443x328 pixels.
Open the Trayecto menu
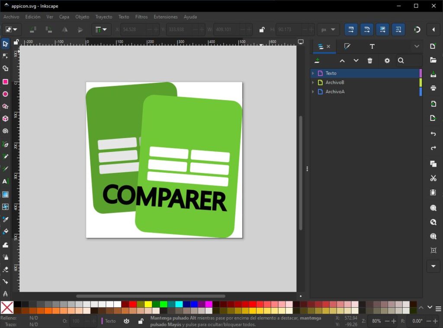(x=104, y=17)
